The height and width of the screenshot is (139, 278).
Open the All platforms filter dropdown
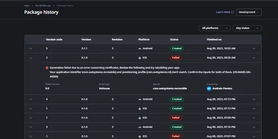[x=215, y=28]
